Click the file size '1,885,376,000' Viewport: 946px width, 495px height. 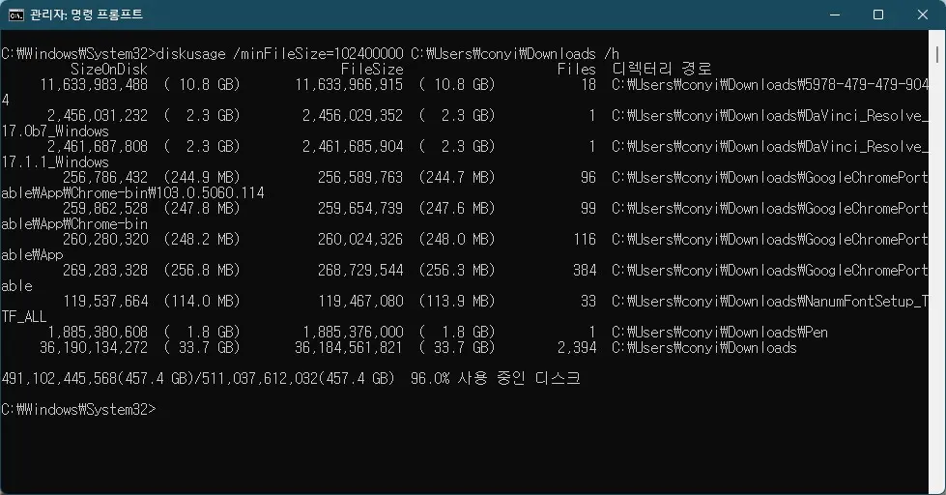353,332
